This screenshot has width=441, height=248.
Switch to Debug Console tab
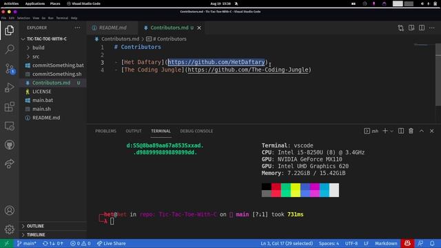[x=196, y=131]
